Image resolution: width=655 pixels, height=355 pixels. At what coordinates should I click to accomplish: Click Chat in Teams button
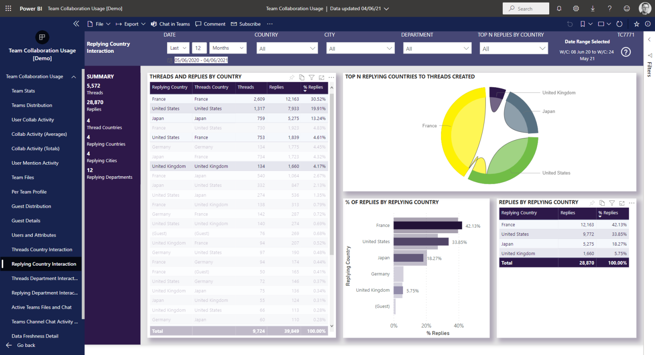[170, 24]
